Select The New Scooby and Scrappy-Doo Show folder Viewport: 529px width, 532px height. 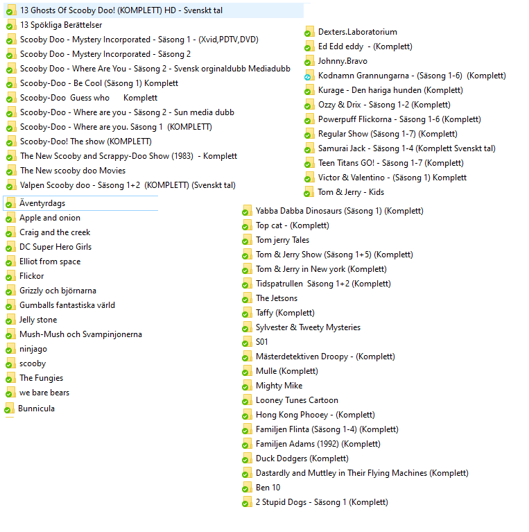point(128,157)
